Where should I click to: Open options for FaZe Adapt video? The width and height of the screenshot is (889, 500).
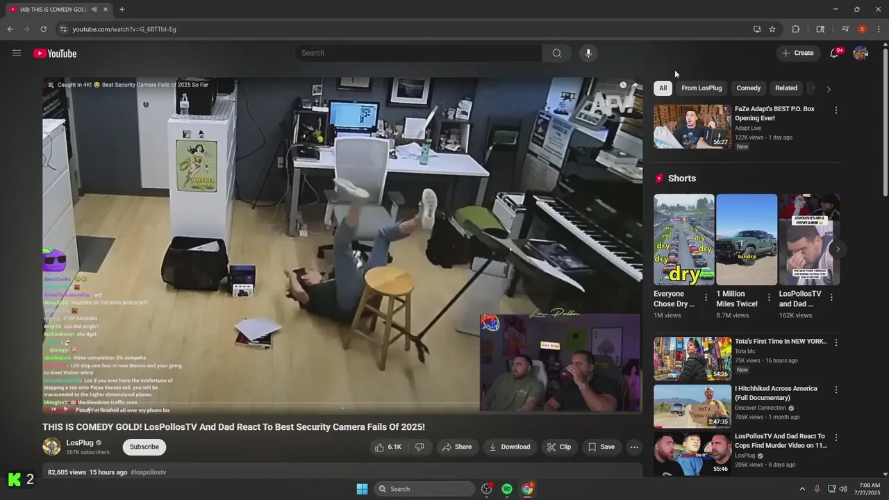(836, 110)
